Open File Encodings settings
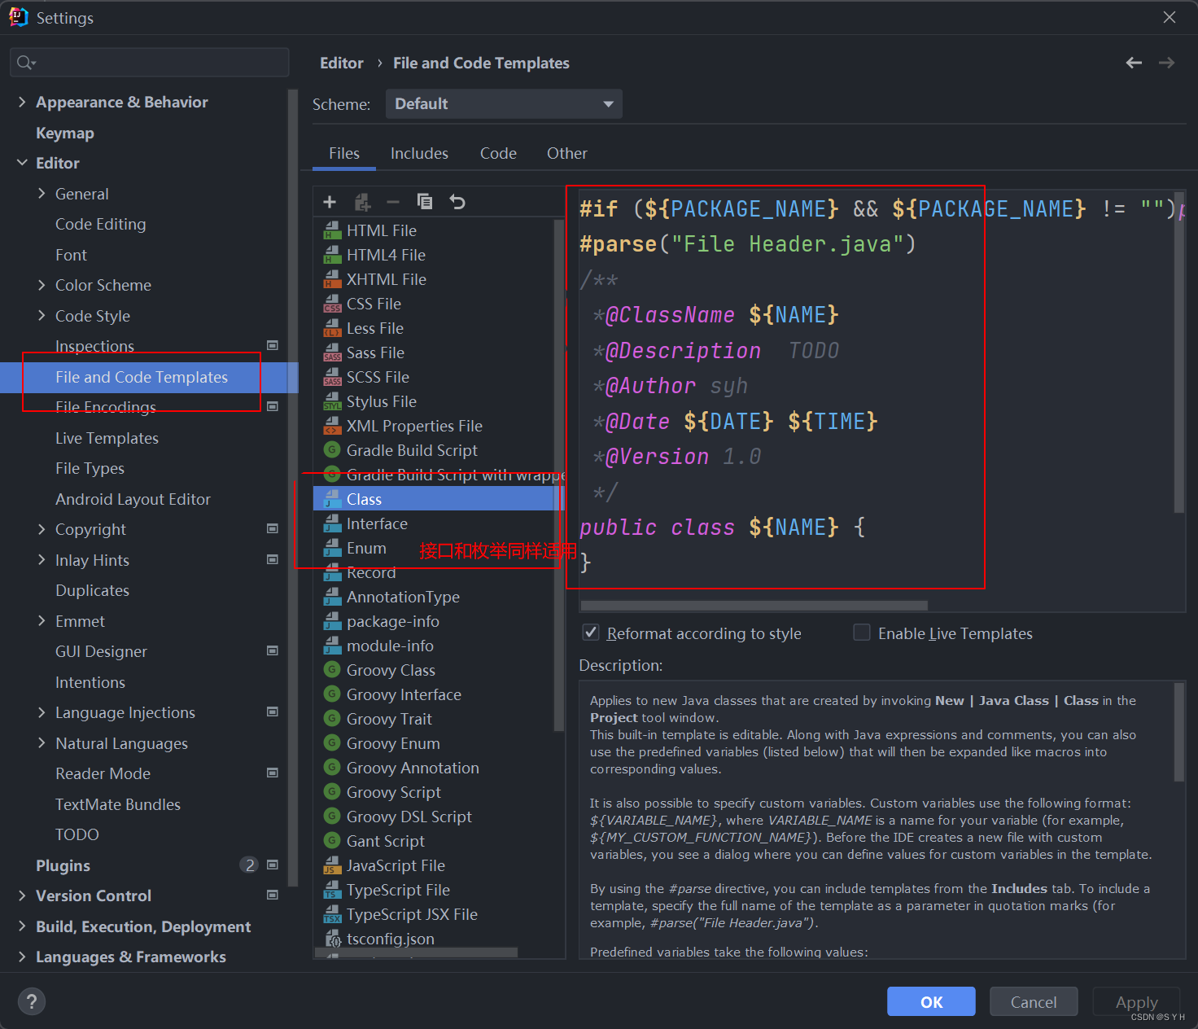The width and height of the screenshot is (1198, 1029). (105, 407)
